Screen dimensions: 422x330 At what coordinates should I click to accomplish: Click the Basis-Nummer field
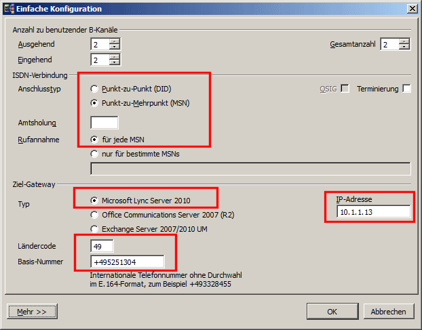(x=128, y=262)
